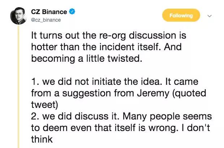Viewport: 224px width, 148px height.
Task: Click point 2 'we did discuss it' line
Action: [121, 116]
